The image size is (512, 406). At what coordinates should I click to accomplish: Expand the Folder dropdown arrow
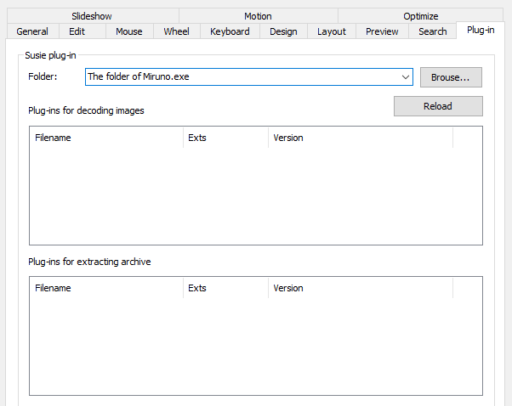click(406, 77)
